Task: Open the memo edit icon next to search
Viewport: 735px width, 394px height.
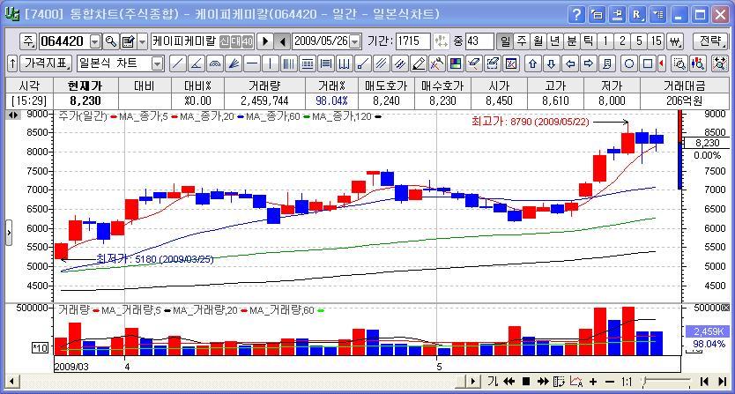Action: point(128,41)
